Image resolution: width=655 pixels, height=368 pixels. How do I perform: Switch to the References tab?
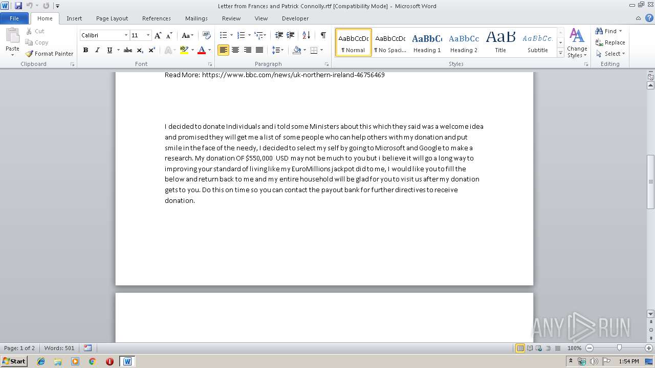click(x=157, y=18)
